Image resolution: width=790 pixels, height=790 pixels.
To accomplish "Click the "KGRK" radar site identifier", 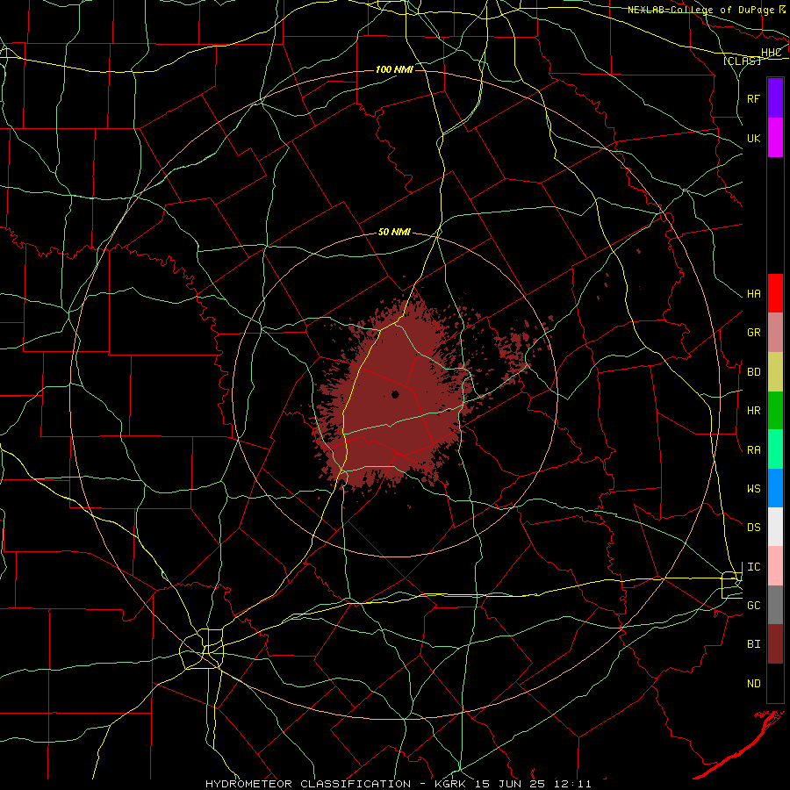I will point(449,784).
